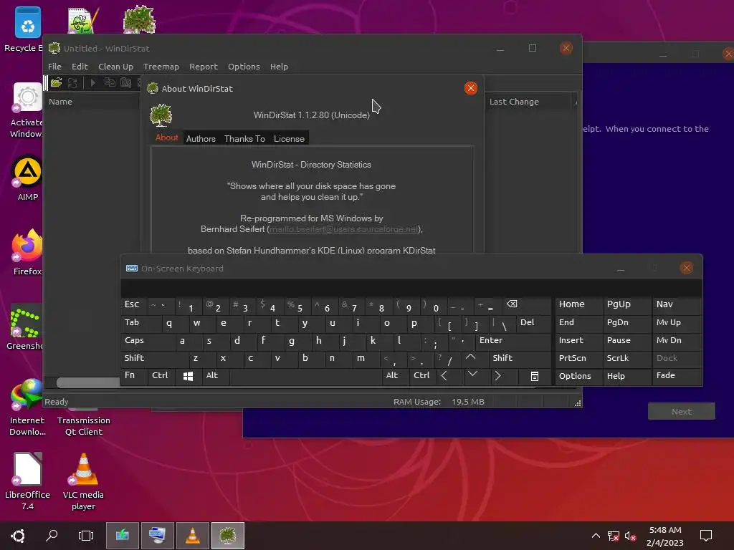Image resolution: width=734 pixels, height=550 pixels.
Task: Switch to WinDirStat taskbar button
Action: (227, 536)
